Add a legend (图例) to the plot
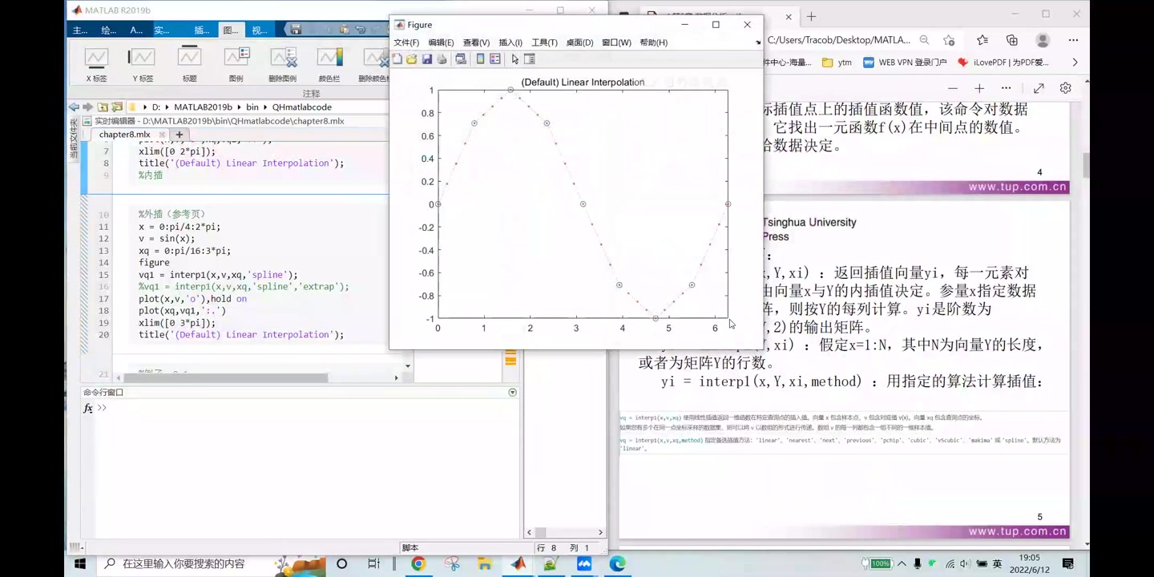 [236, 65]
